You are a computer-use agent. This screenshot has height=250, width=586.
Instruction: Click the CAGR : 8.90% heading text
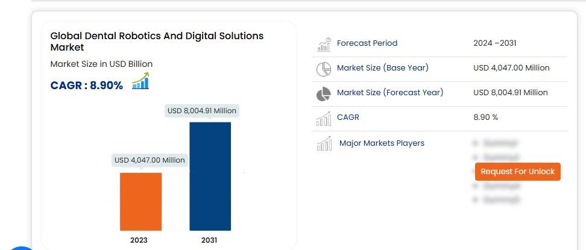tap(86, 86)
